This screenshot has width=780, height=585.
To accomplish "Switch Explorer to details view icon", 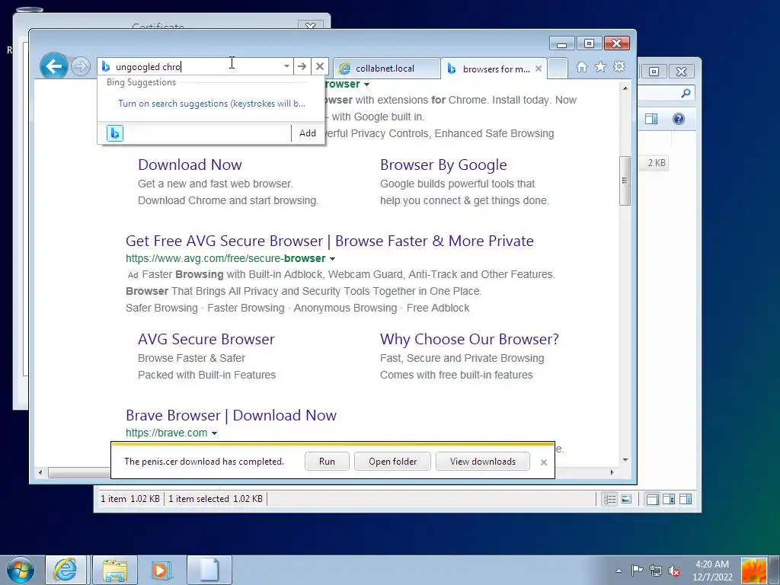I will tap(609, 499).
